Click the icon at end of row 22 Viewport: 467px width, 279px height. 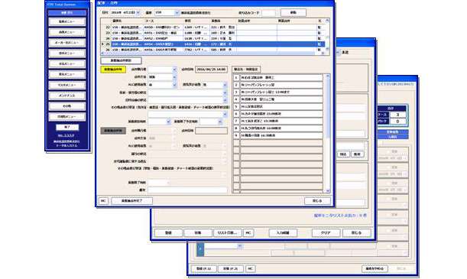[x=319, y=27]
